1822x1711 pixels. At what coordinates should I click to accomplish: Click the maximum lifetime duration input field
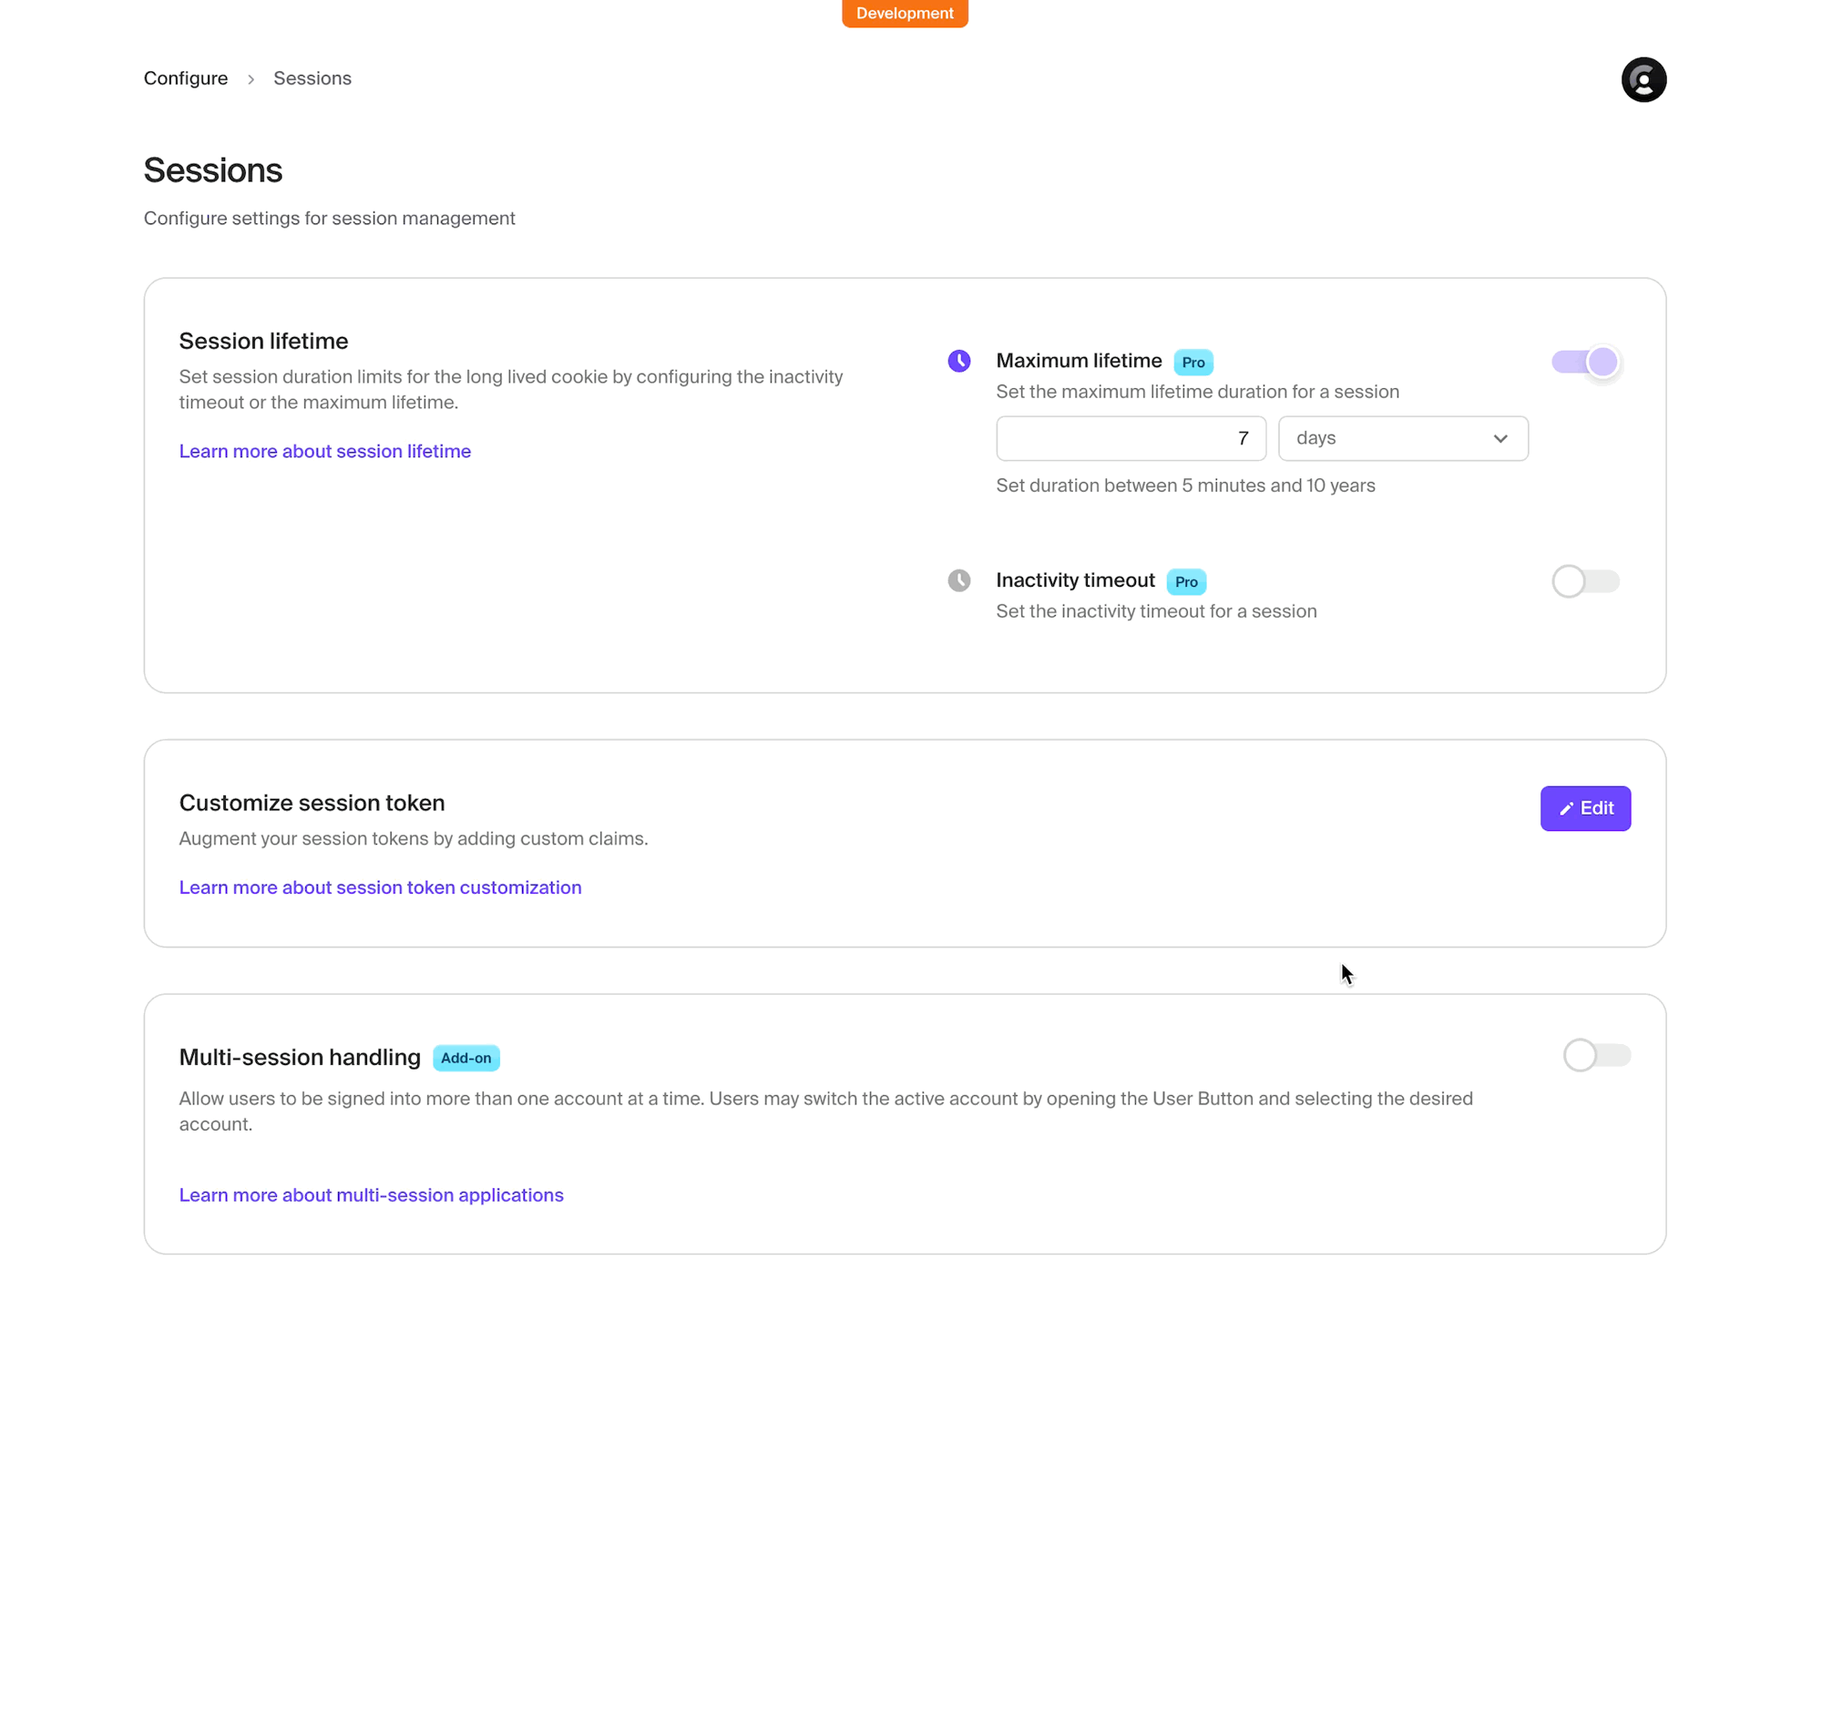1131,438
